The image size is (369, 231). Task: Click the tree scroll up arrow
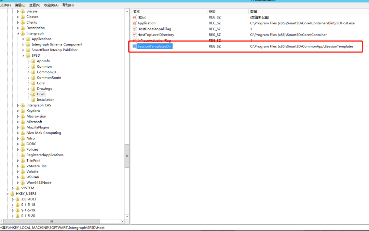pos(127,11)
